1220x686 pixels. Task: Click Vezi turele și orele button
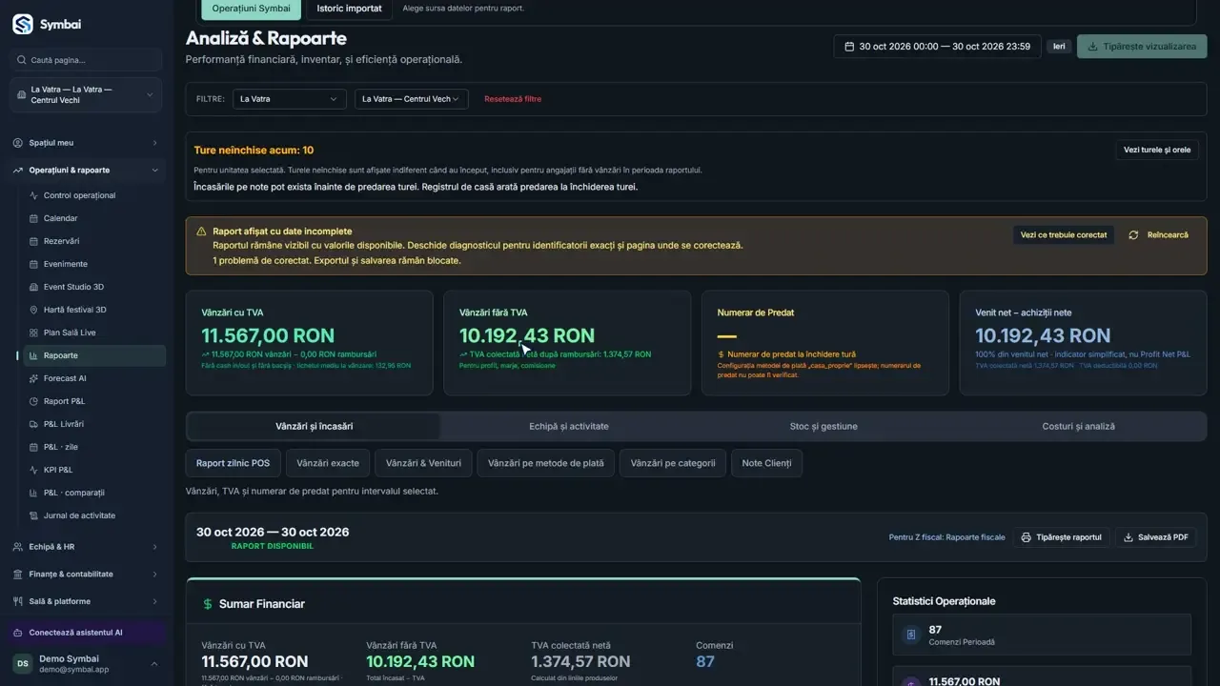coord(1157,150)
